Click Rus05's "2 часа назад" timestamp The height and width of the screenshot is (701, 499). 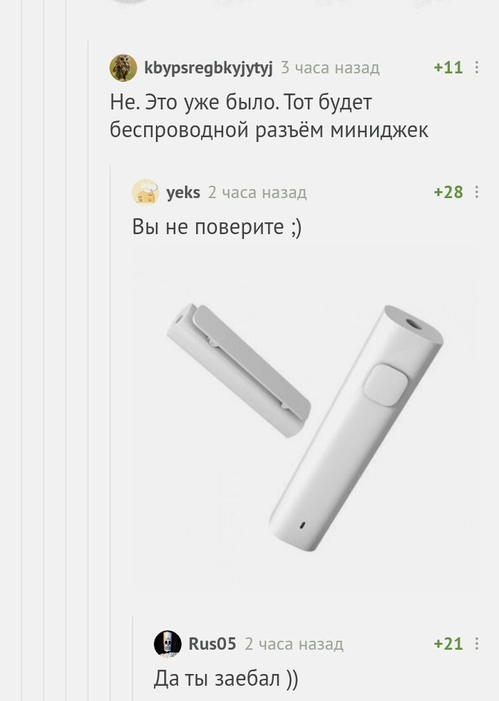tap(294, 644)
